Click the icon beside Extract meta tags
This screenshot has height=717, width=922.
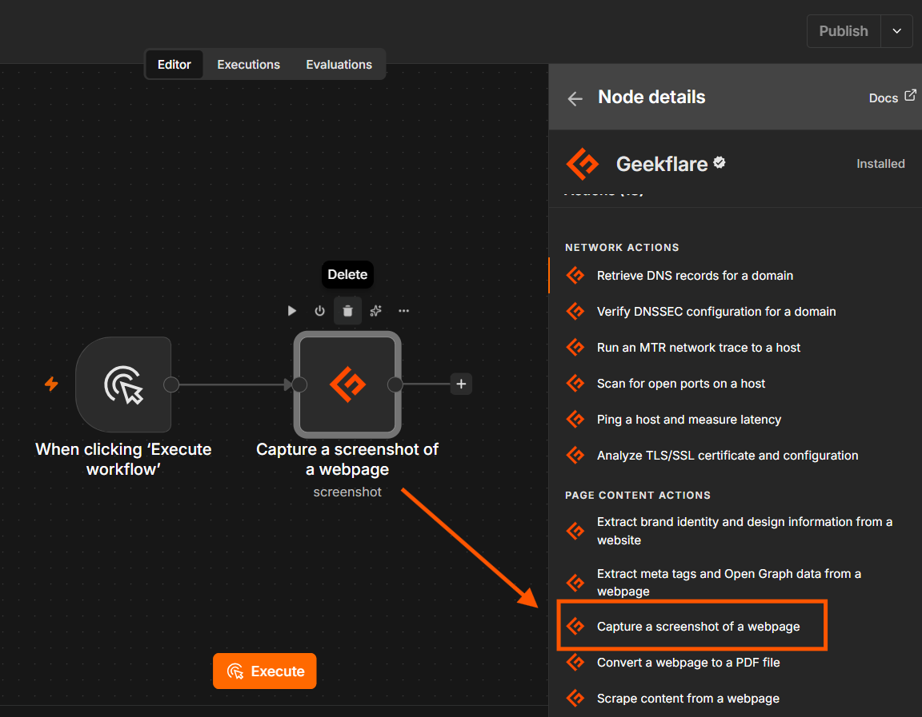[x=575, y=583]
